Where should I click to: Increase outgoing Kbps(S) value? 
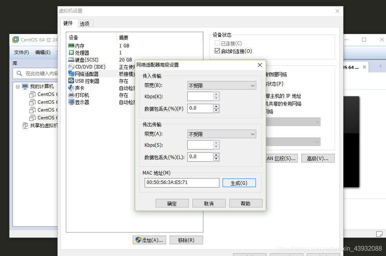[216, 142]
